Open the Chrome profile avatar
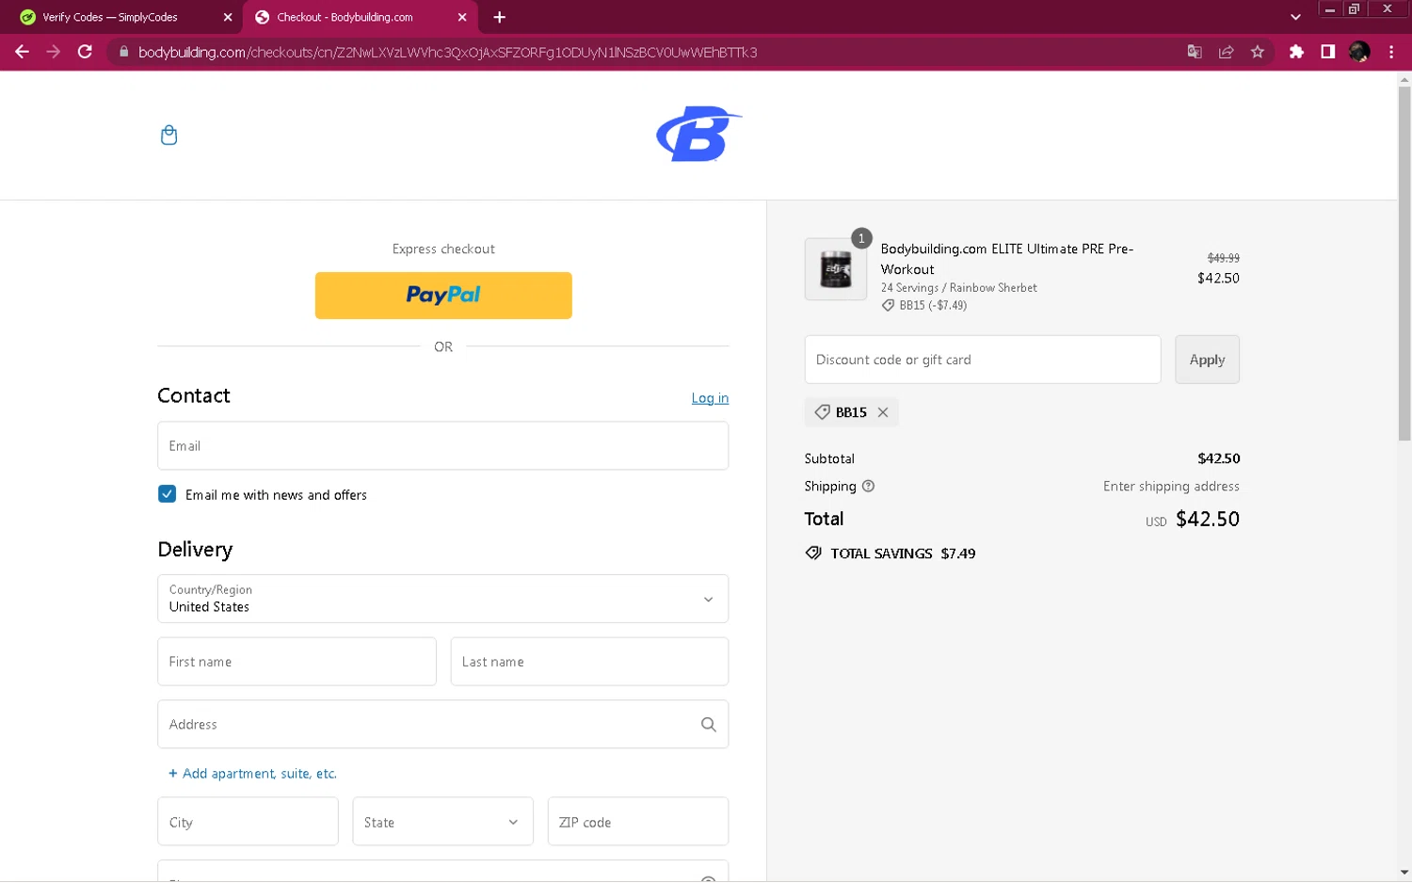The height and width of the screenshot is (883, 1412). [x=1359, y=52]
